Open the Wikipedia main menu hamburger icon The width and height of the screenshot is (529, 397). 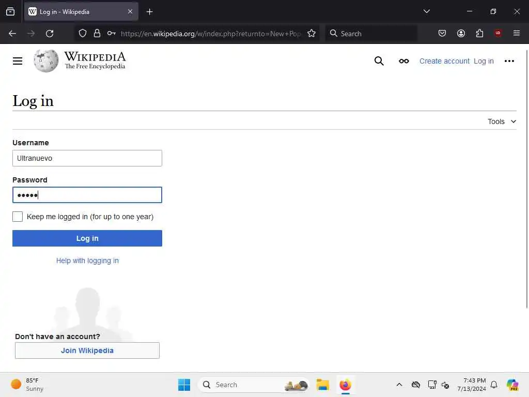(x=18, y=61)
